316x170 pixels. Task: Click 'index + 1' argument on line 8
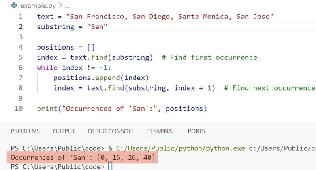pos(193,88)
